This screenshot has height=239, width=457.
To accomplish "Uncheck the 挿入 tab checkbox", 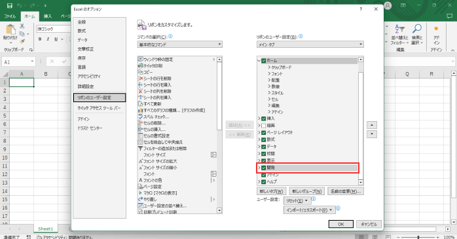I will [263, 119].
